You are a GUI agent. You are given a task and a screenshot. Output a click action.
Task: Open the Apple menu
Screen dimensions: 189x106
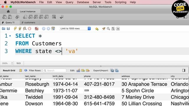point(5,2)
